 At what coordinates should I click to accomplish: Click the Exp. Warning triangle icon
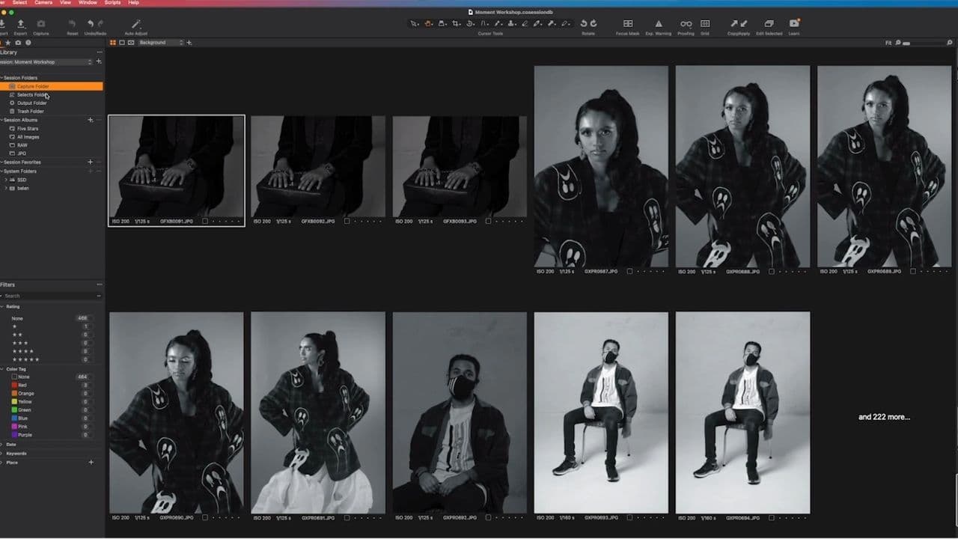click(x=659, y=24)
